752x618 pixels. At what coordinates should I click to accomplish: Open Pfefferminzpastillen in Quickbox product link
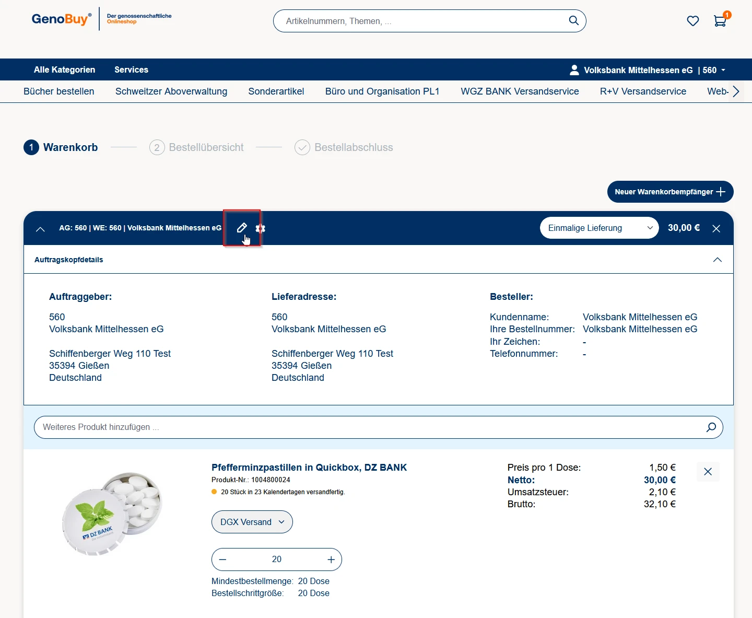click(x=309, y=468)
